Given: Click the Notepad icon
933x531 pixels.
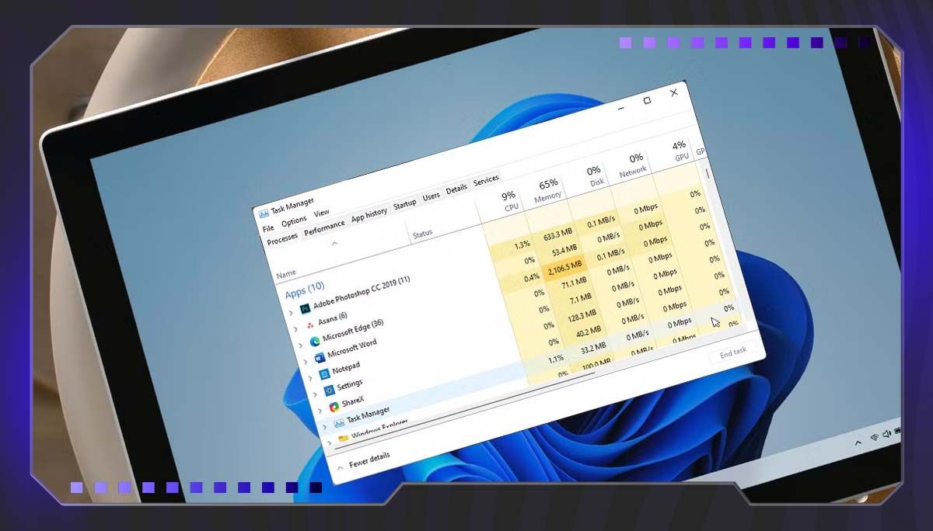Looking at the screenshot, I should [325, 373].
